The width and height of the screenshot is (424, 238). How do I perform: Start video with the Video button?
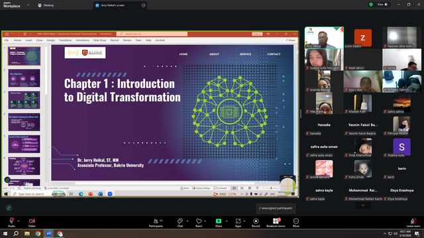(32, 222)
